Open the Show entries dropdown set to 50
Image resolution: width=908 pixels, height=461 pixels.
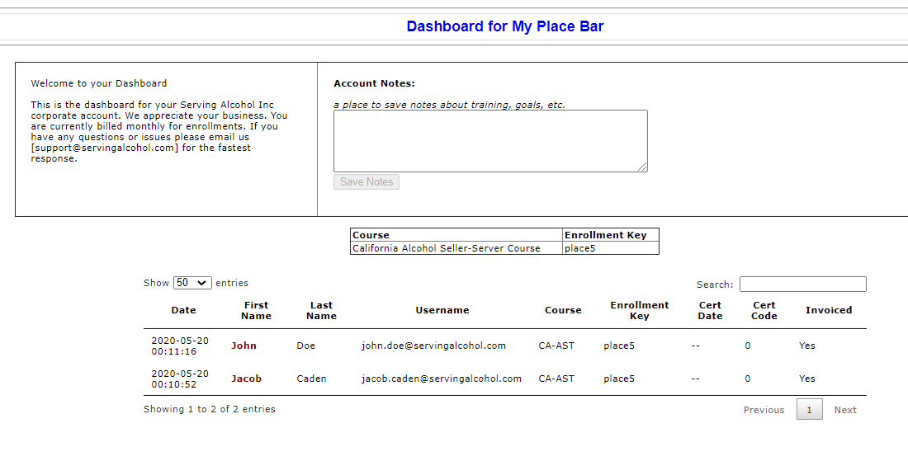[x=192, y=283]
